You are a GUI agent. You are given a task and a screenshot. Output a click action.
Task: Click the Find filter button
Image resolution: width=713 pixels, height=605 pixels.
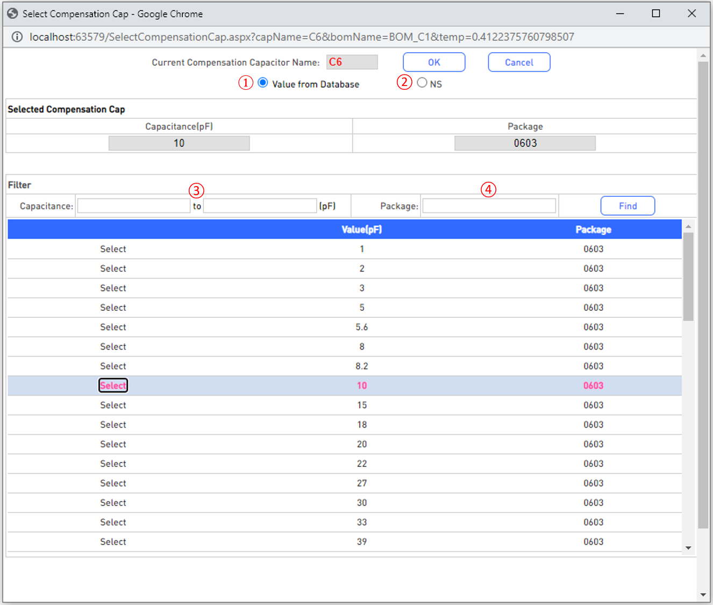tap(627, 206)
